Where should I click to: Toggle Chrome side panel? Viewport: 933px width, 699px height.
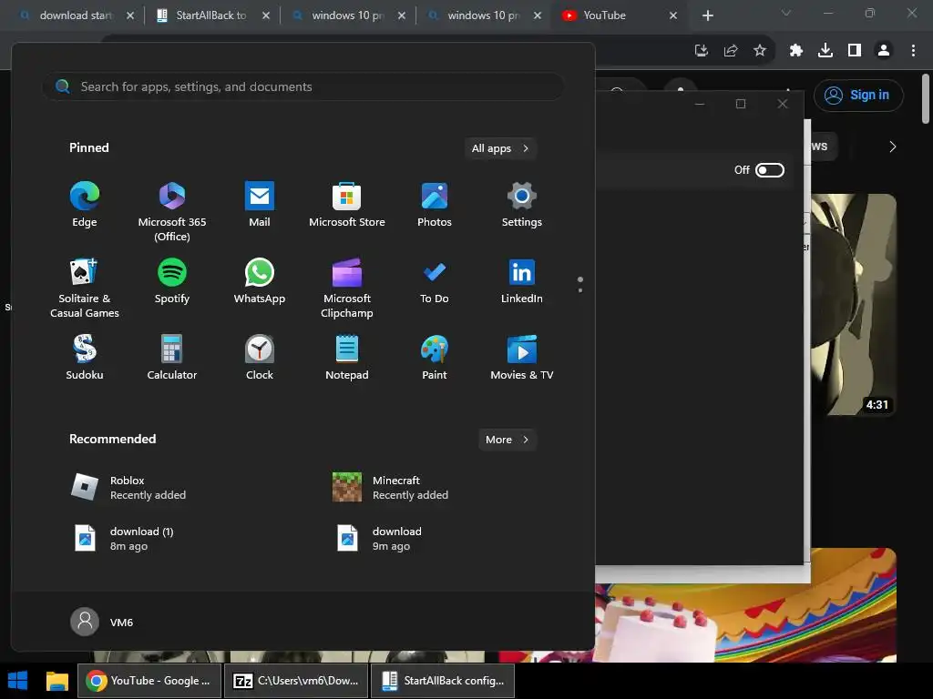pos(855,51)
